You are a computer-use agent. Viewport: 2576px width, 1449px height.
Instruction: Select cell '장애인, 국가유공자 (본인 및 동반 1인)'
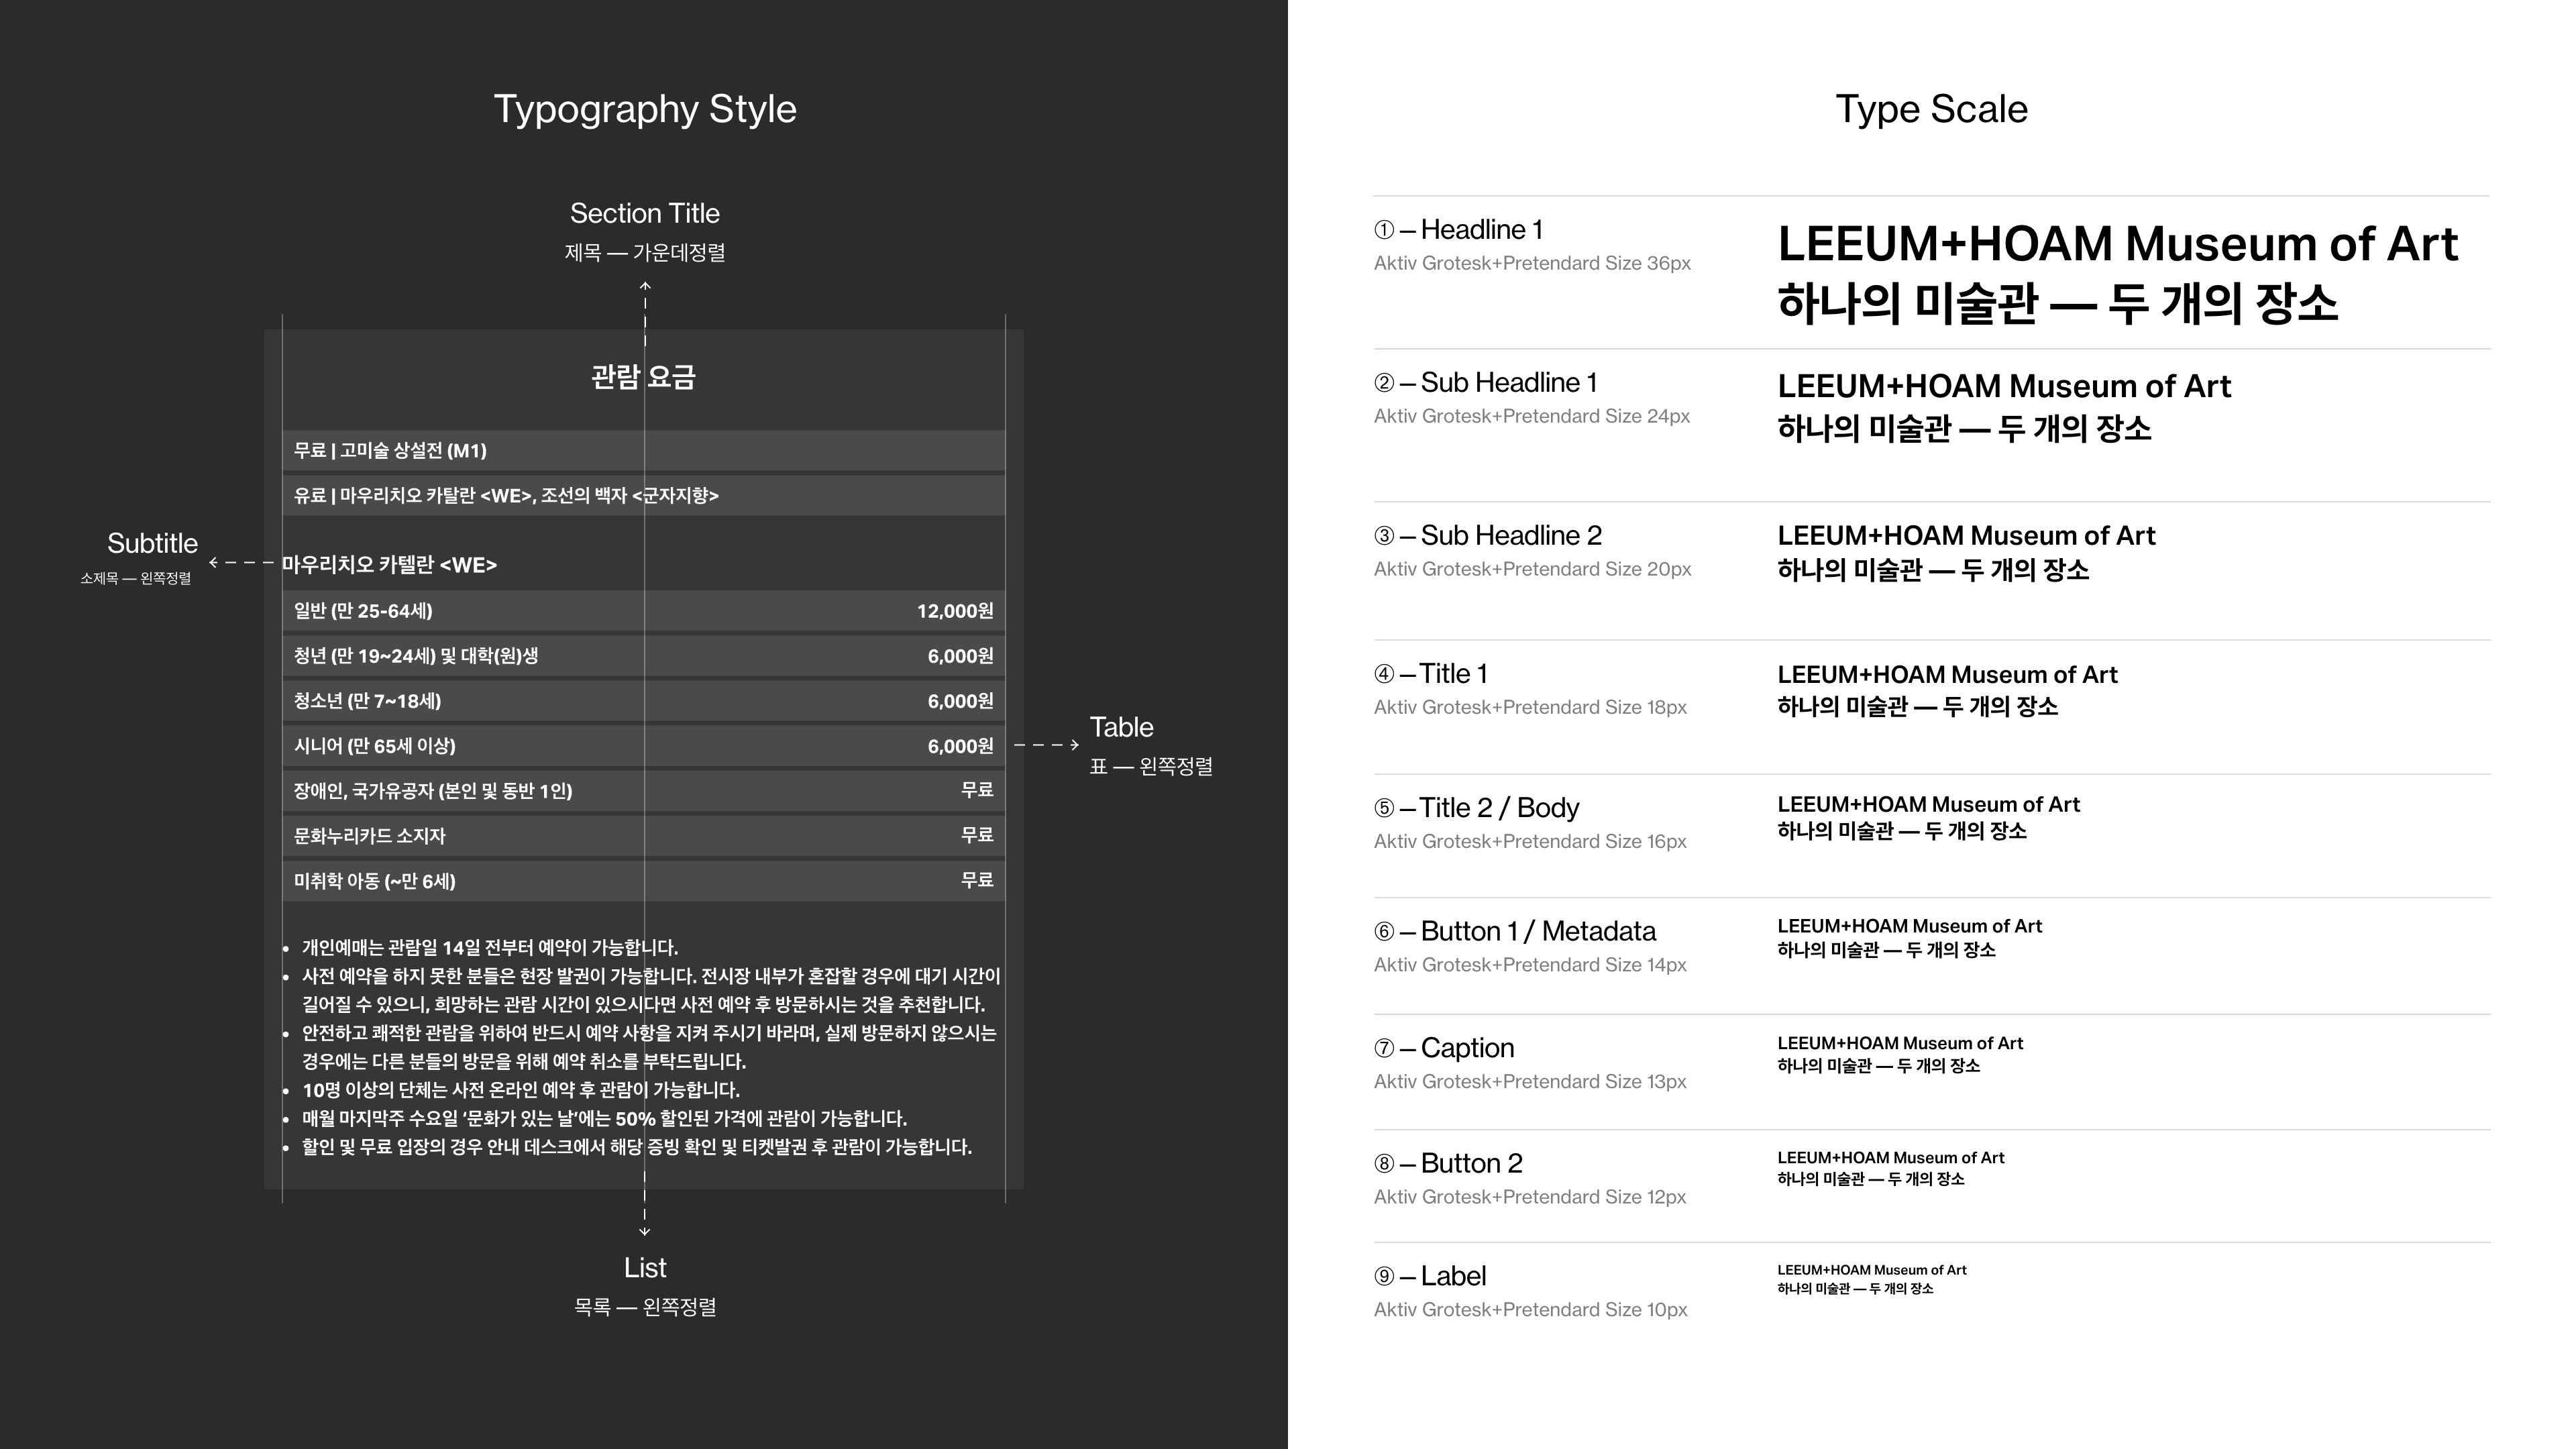pos(433,791)
